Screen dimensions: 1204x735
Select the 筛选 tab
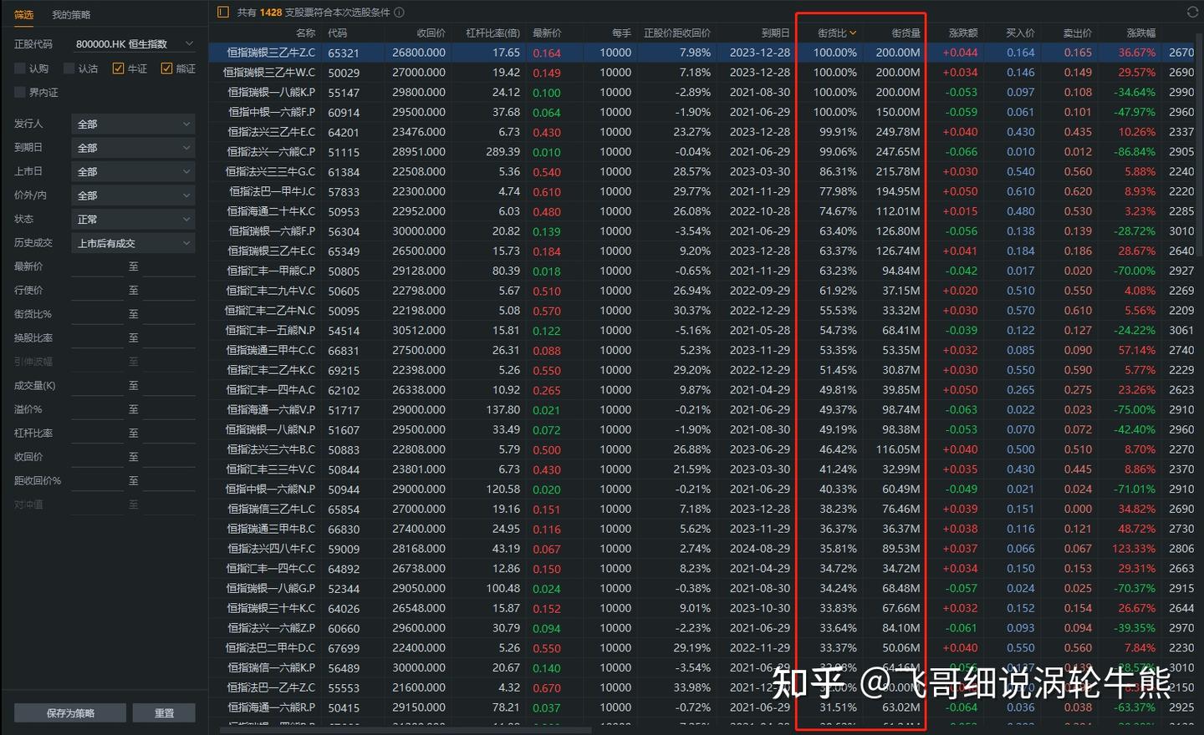point(23,14)
